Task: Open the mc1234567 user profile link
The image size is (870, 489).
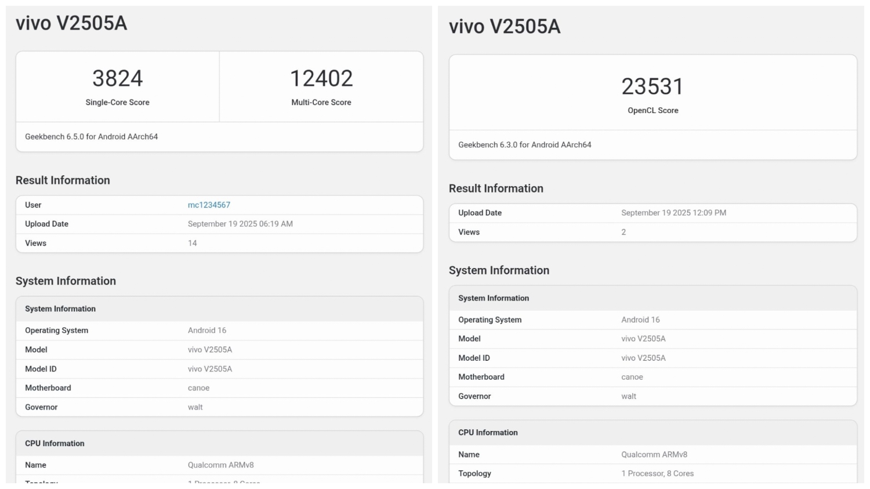Action: 209,205
